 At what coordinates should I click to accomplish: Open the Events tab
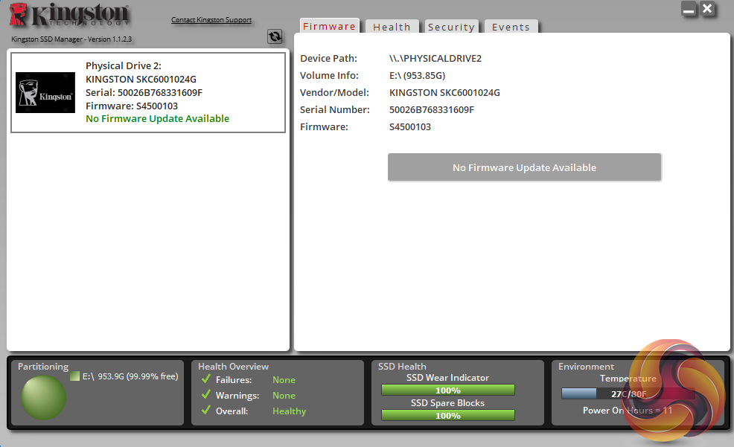[511, 27]
